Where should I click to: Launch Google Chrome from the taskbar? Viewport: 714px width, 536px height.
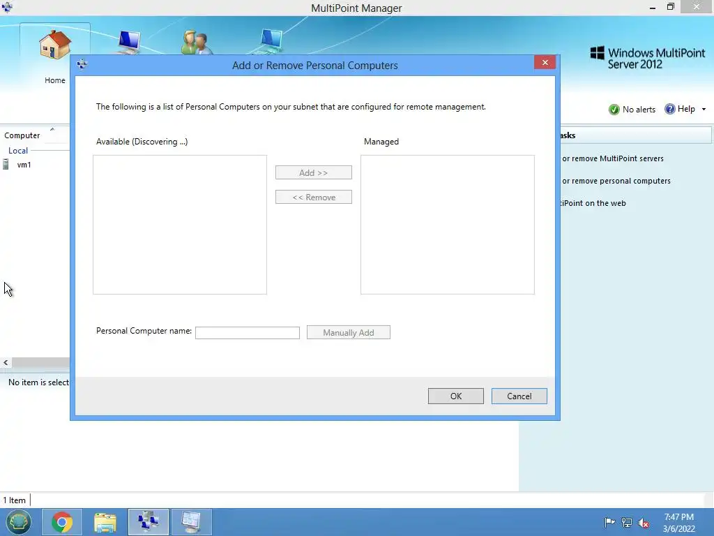[62, 522]
